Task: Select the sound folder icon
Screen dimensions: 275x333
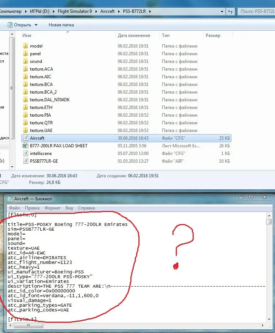Action: [25, 61]
